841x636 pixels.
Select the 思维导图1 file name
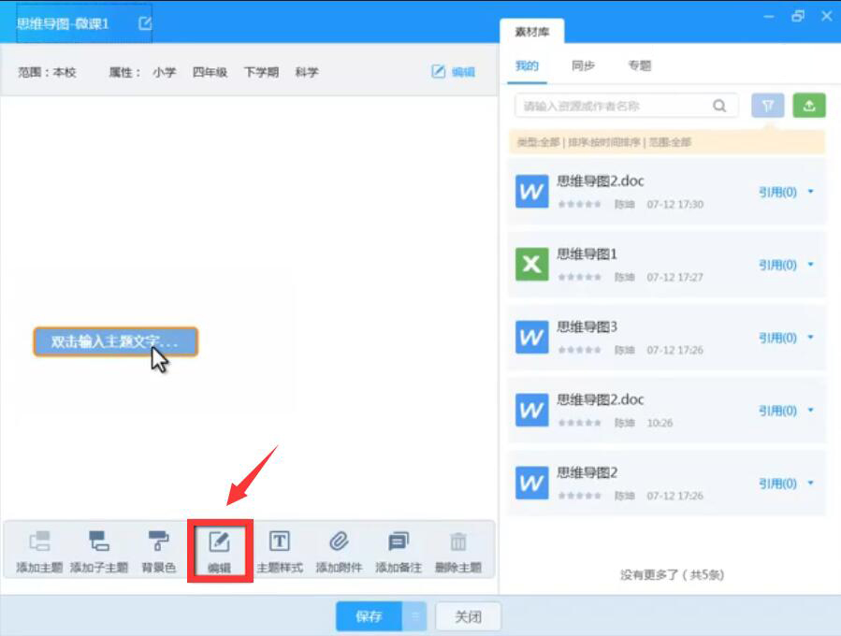587,253
